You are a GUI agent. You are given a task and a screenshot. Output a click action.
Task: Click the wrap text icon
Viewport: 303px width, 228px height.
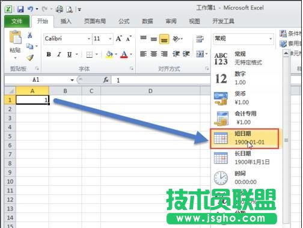(x=200, y=39)
